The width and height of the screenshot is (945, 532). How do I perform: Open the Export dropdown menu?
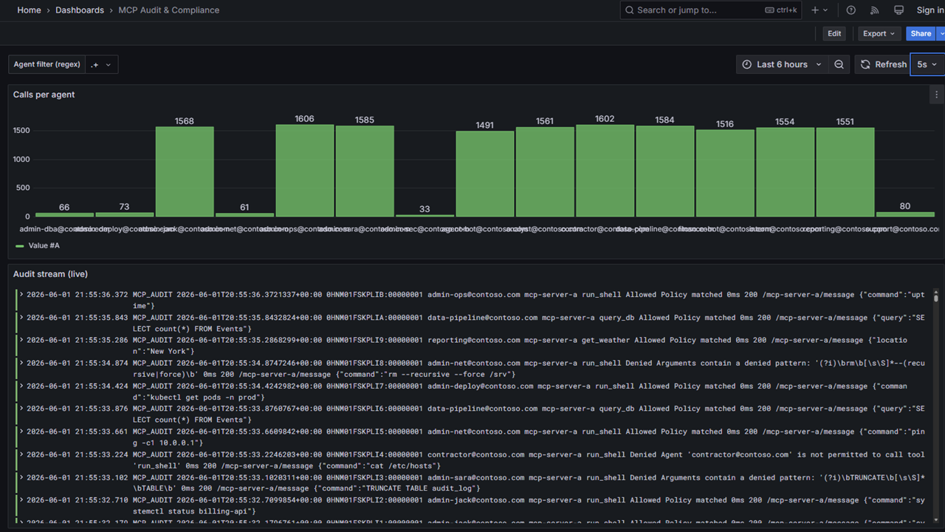click(x=879, y=33)
